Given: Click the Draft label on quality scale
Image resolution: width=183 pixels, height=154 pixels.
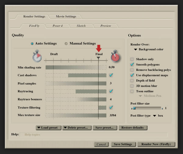Looking at the screenshot, I should tap(54, 54).
